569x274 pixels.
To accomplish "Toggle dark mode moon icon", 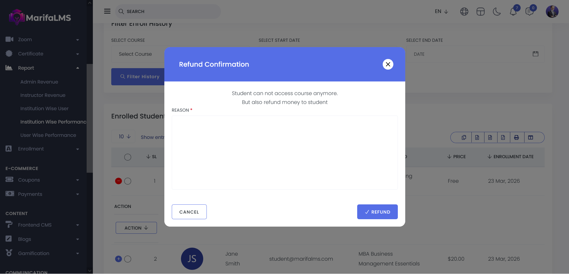I will click(x=497, y=12).
